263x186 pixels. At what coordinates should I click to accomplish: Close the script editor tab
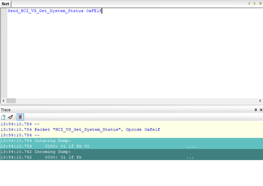260,4
